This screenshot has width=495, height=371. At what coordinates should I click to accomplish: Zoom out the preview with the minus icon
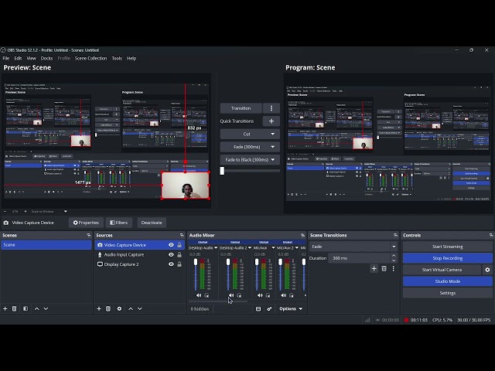[5, 211]
